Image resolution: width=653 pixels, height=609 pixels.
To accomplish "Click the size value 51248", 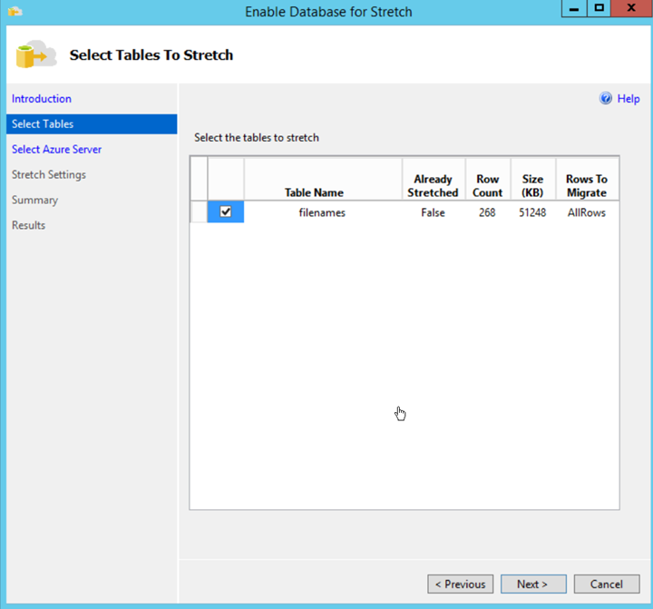I will pyautogui.click(x=532, y=212).
